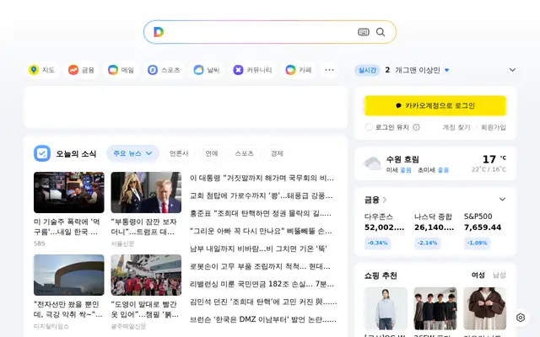
Task: Open headline 리밸런싱 미룬 국민연금 182조 손실
Action: click(x=262, y=284)
